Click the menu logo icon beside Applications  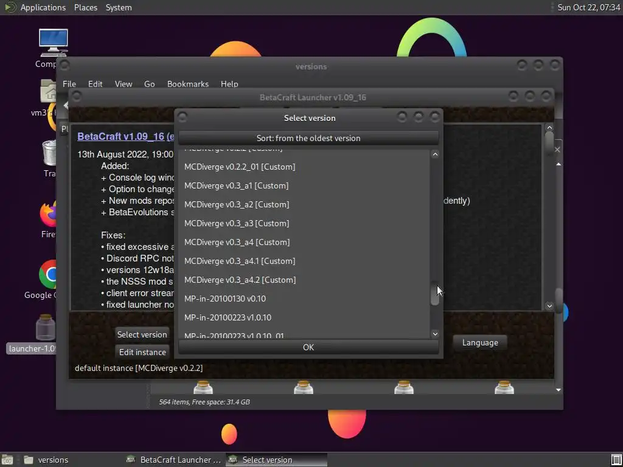[x=10, y=7]
